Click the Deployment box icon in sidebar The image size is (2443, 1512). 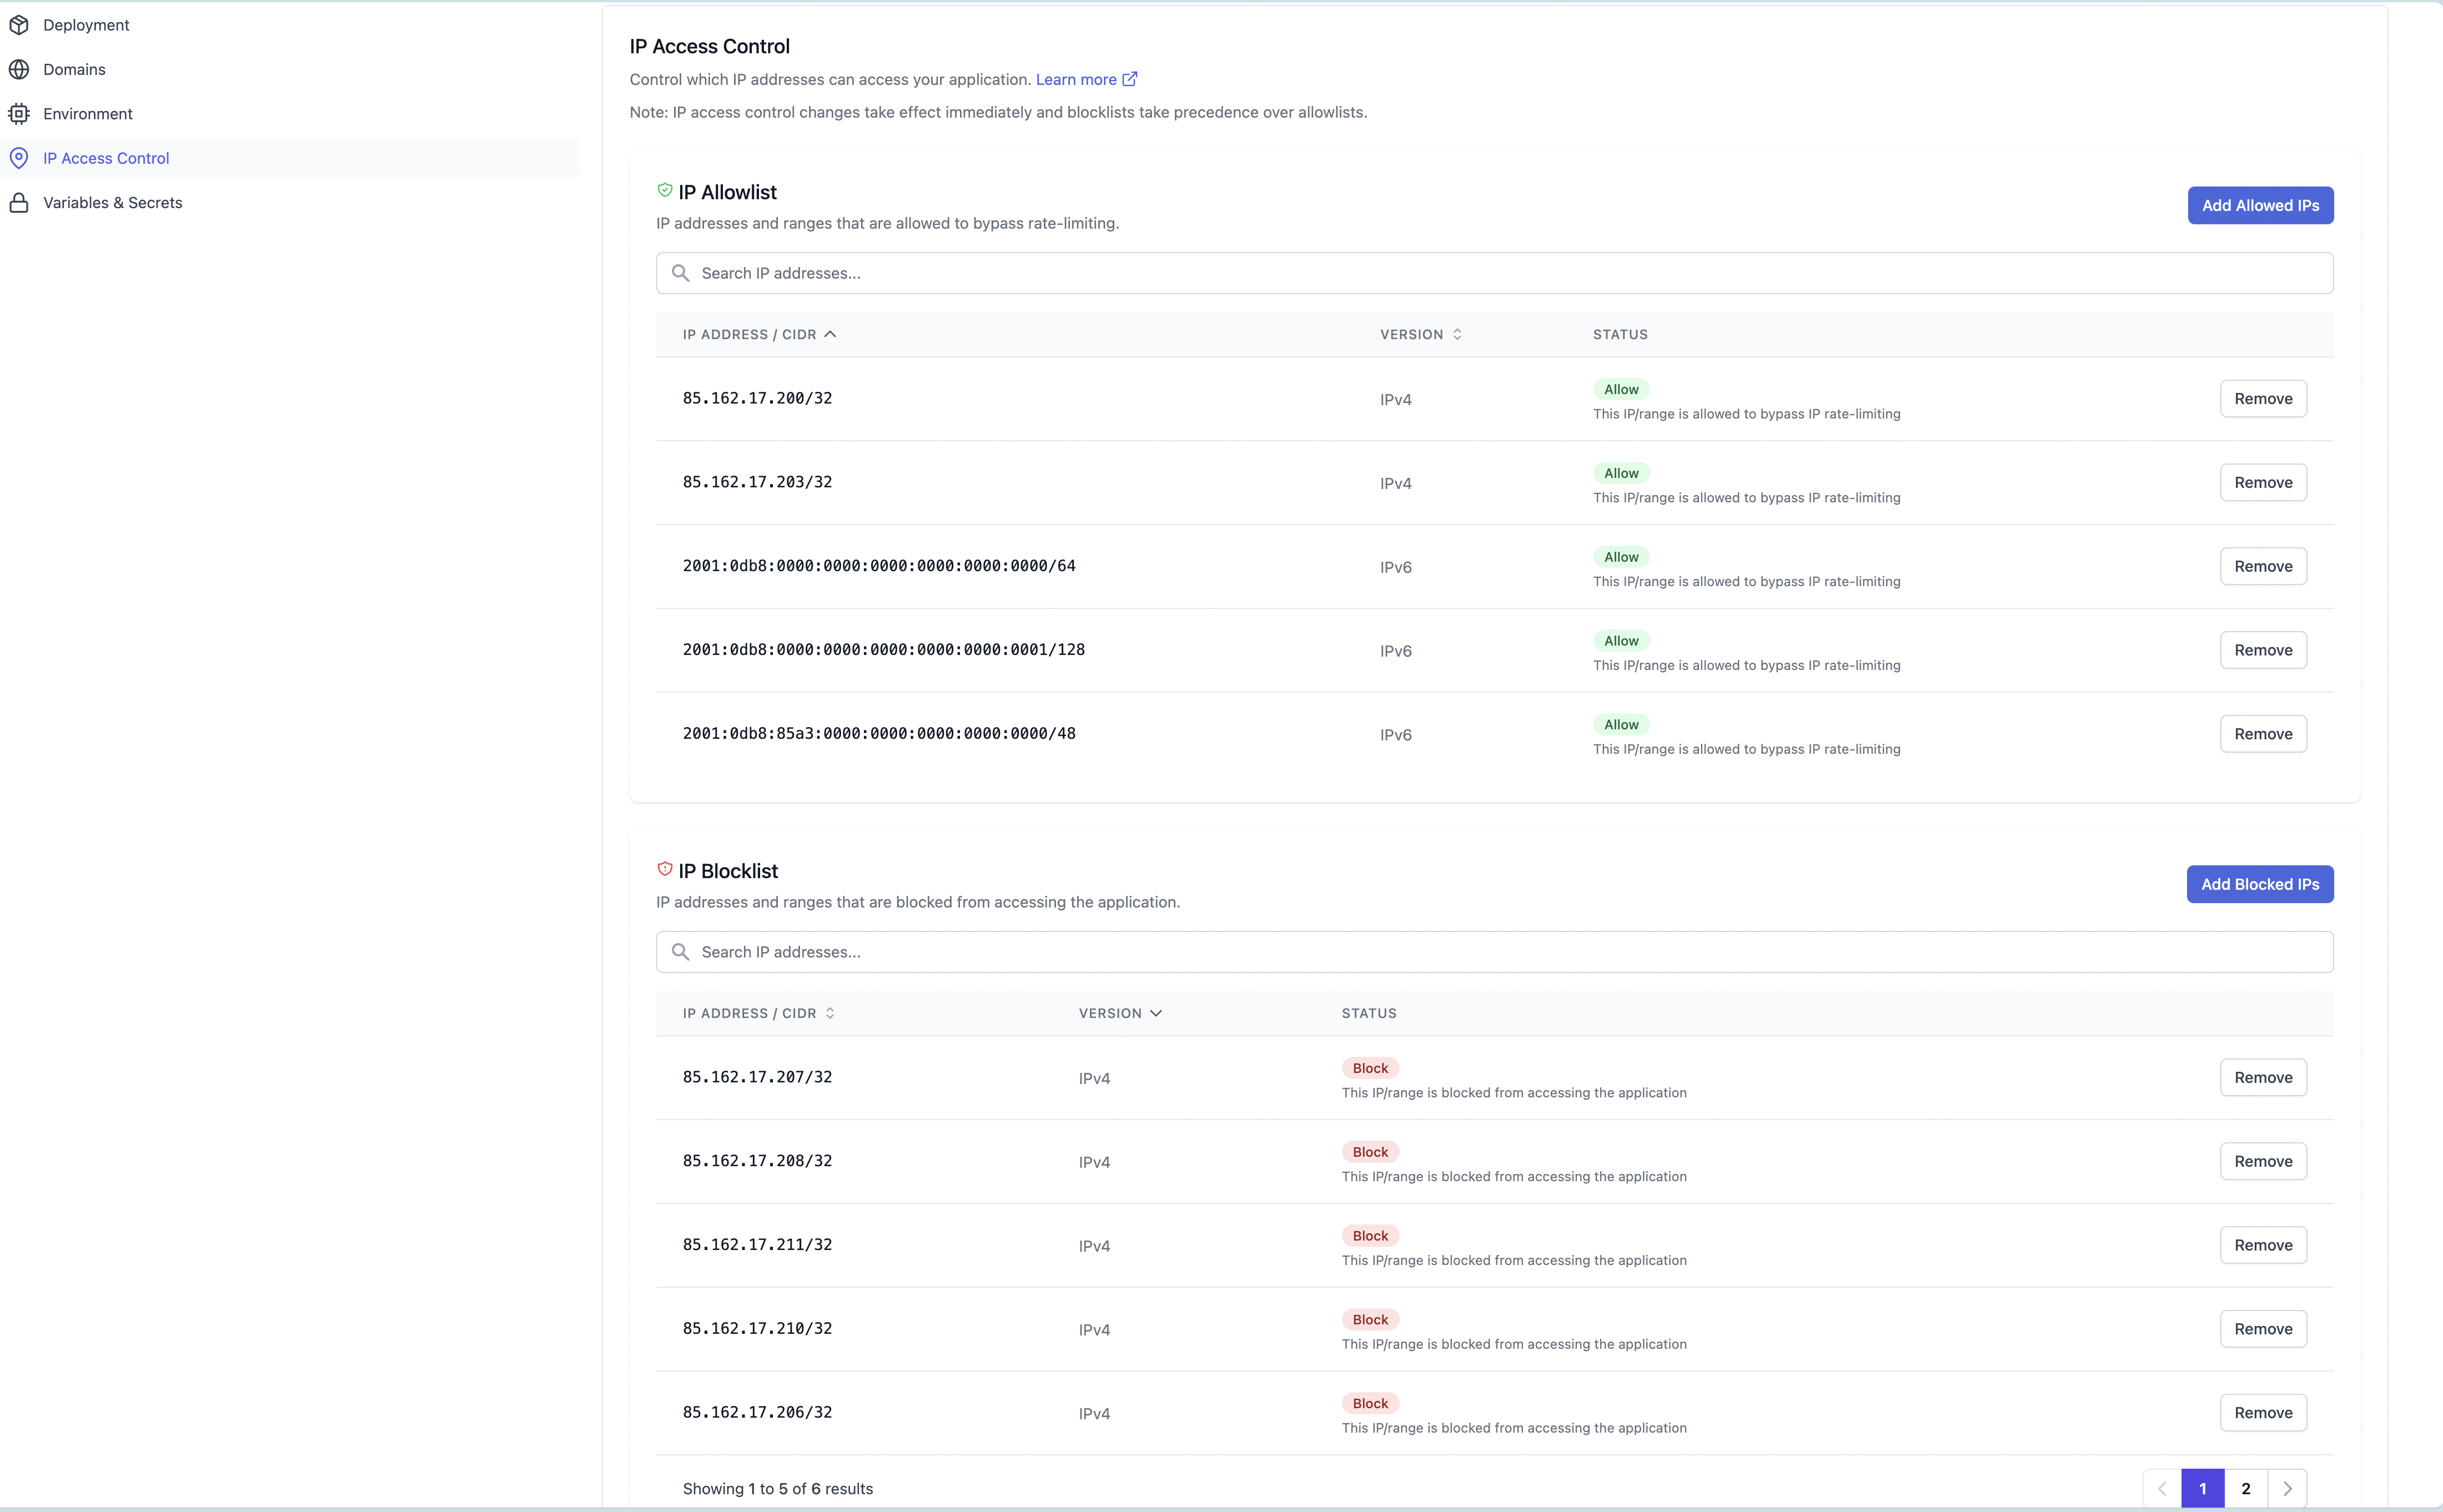[x=19, y=25]
